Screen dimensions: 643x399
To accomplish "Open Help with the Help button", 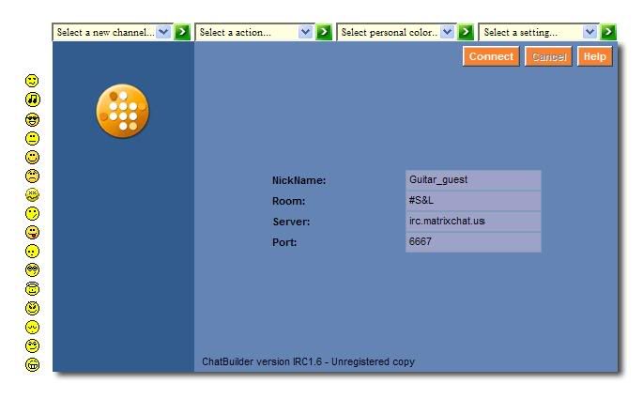I will pos(594,56).
